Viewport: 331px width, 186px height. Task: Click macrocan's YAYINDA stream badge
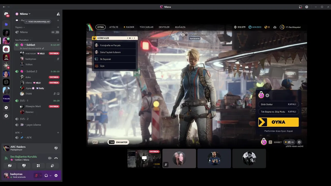(54, 53)
